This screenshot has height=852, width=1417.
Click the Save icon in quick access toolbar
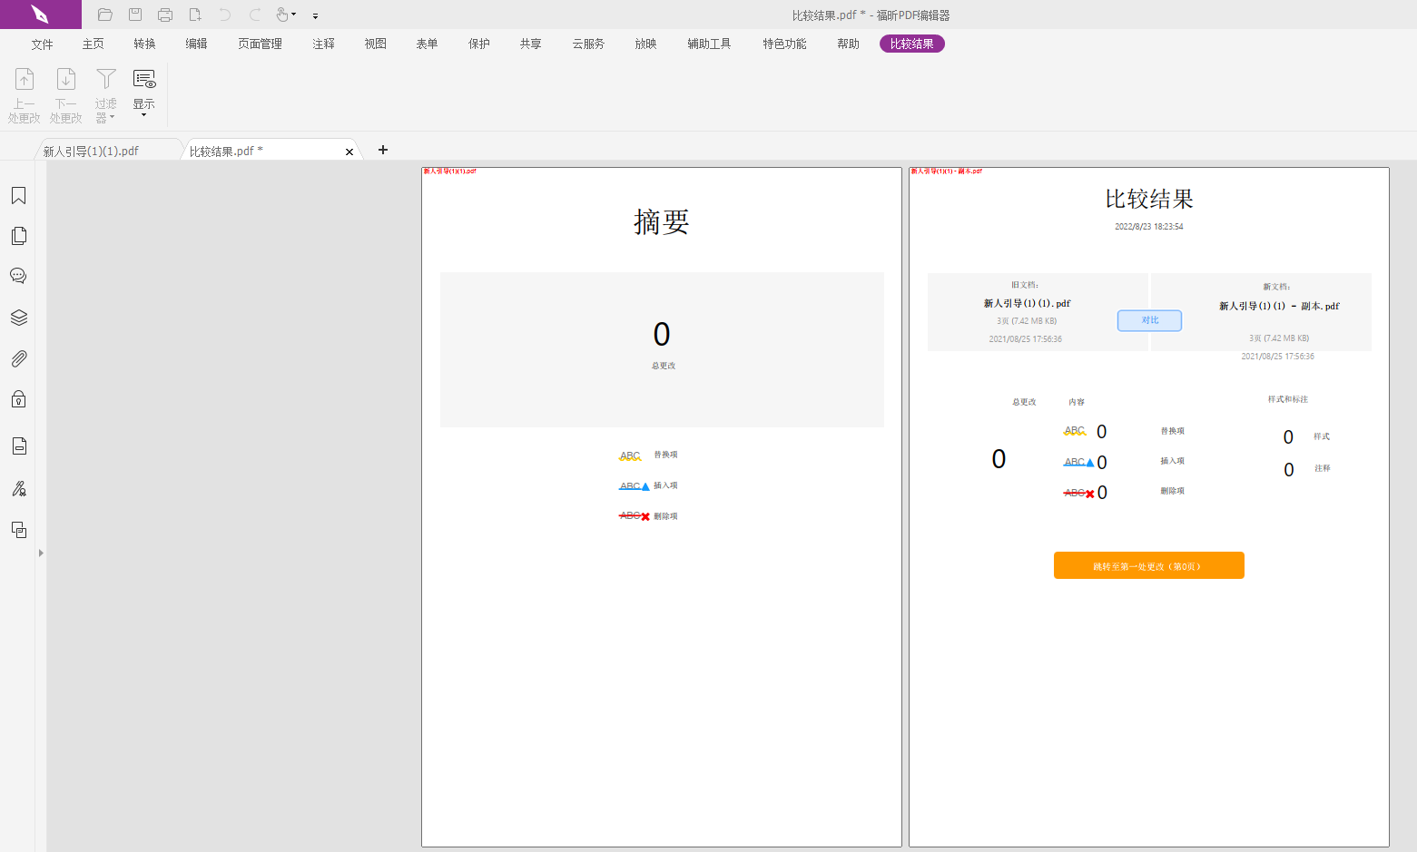click(x=135, y=15)
